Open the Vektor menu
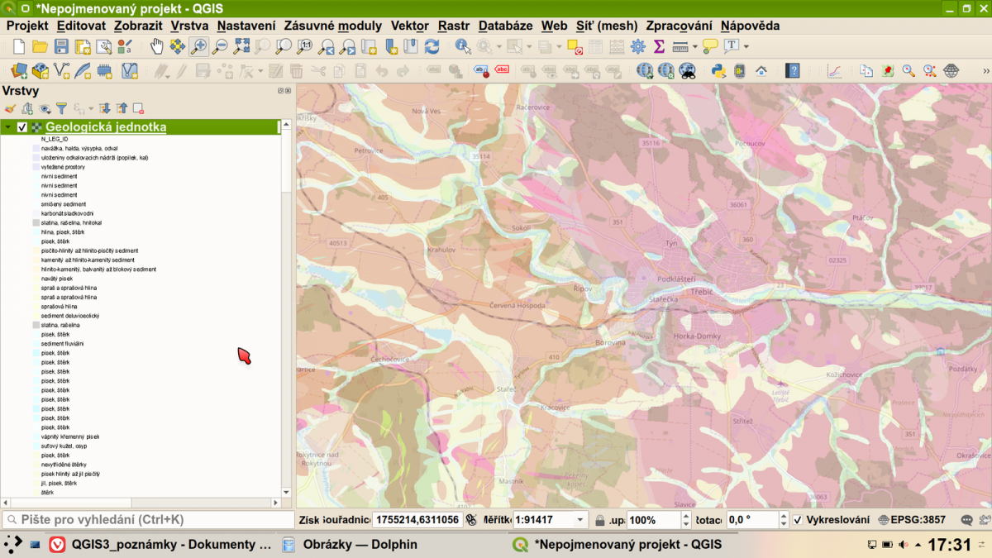The height and width of the screenshot is (558, 992). click(409, 26)
